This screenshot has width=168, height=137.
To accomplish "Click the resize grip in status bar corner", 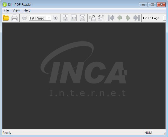I will [x=164, y=133].
